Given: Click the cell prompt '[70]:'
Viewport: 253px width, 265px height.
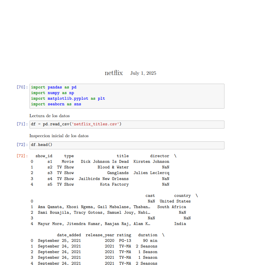Looking at the screenshot, I should (22, 87).
